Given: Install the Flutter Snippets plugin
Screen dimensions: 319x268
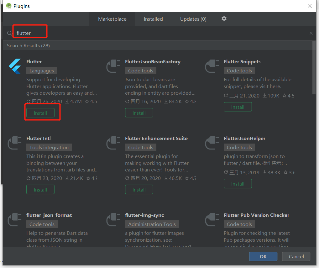Looking at the screenshot, I should pyautogui.click(x=238, y=107).
